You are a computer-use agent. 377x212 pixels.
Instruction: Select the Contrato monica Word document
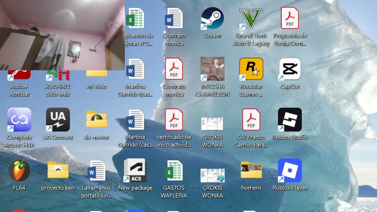point(174,18)
